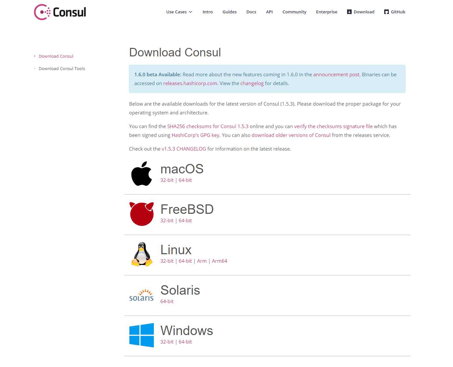This screenshot has width=453, height=367.
Task: Open the API navigation item
Action: [269, 12]
